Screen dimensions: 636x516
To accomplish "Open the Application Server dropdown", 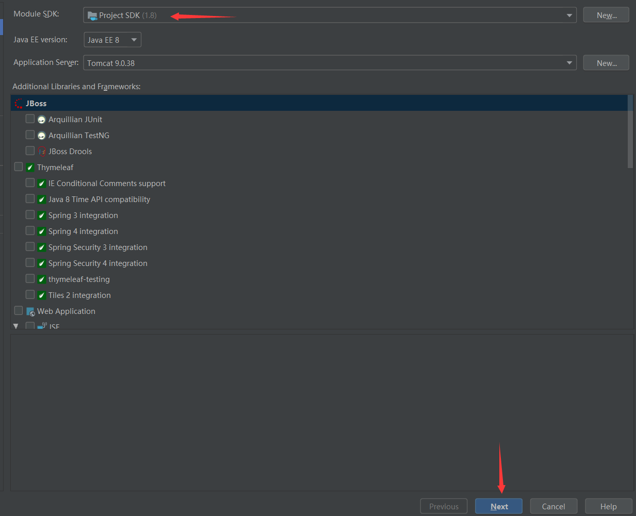I will tap(330, 63).
